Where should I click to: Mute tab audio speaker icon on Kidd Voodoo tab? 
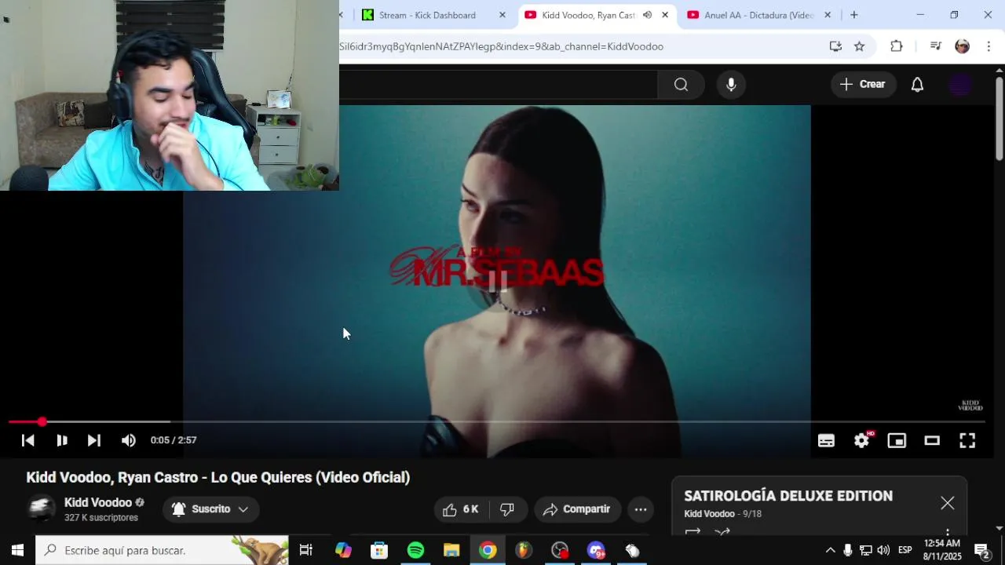[x=647, y=15]
